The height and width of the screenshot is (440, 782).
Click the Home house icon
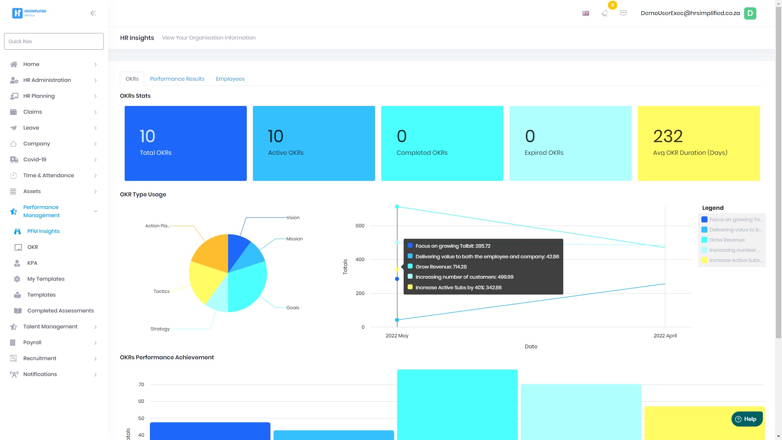[14, 64]
